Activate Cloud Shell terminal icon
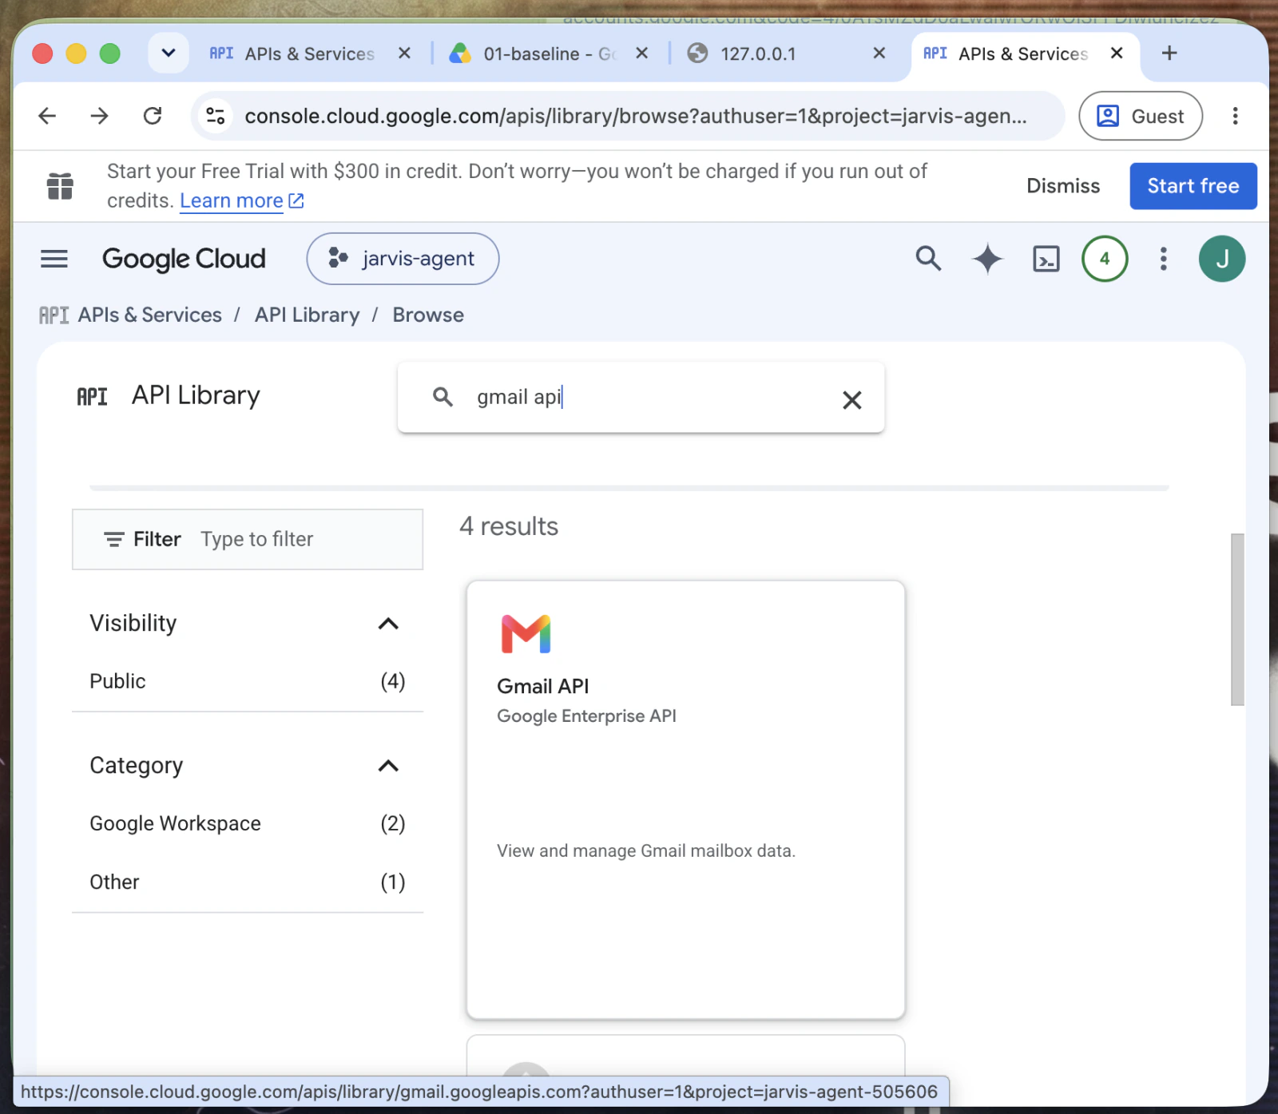 click(x=1046, y=259)
